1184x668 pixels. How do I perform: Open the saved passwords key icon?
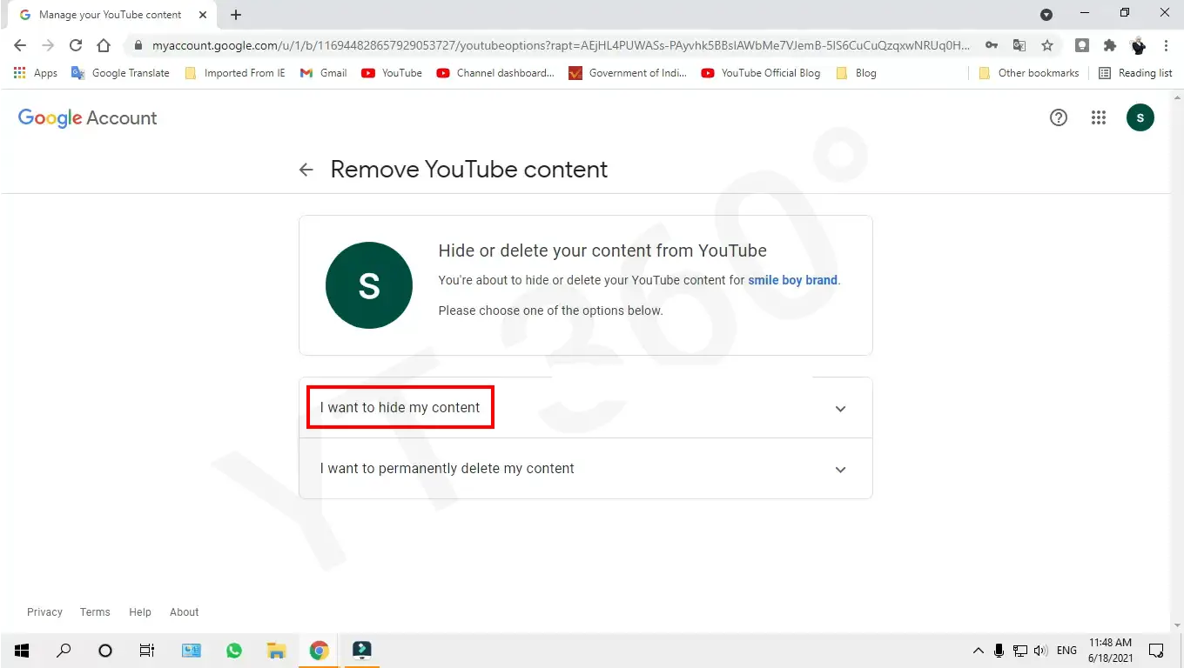pyautogui.click(x=992, y=45)
